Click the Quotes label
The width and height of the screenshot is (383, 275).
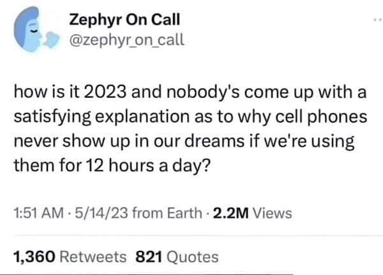(x=191, y=256)
